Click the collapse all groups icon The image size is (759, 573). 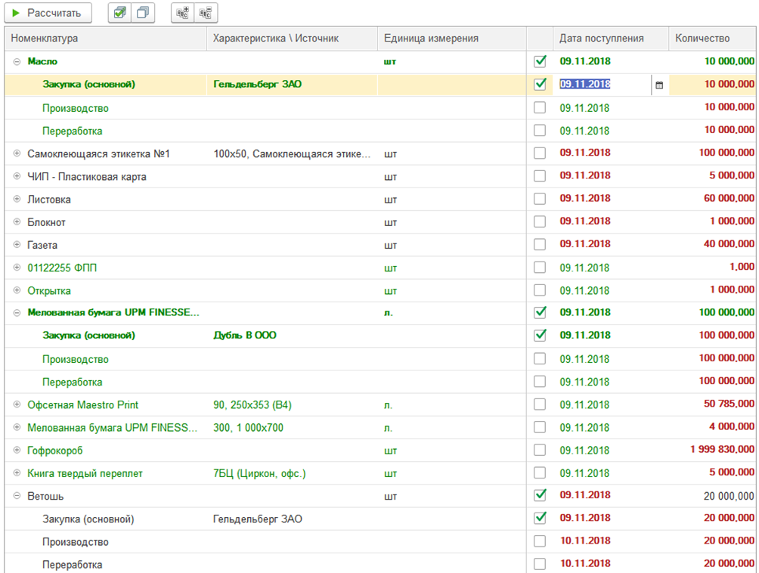(205, 13)
